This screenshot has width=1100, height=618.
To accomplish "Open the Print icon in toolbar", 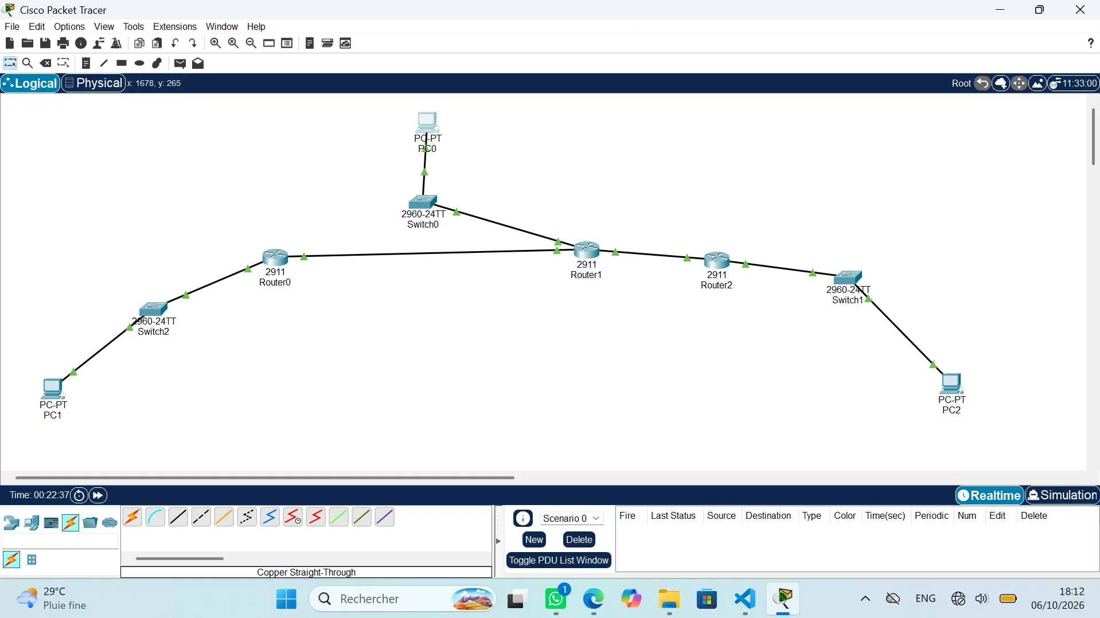I will (x=63, y=43).
